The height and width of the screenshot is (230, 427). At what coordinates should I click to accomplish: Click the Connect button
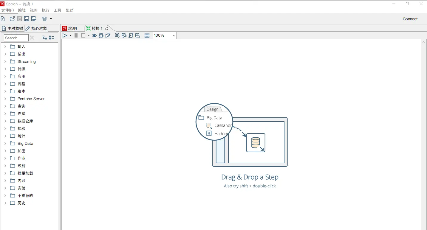tap(410, 19)
